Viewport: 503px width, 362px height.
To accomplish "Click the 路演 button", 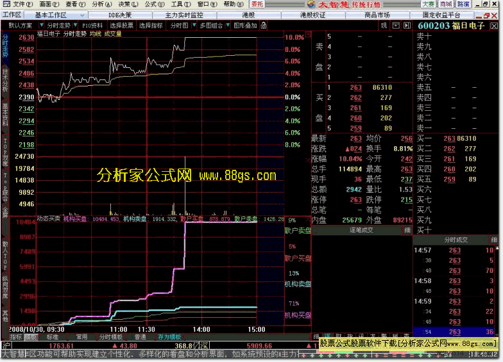I will tap(463, 4).
